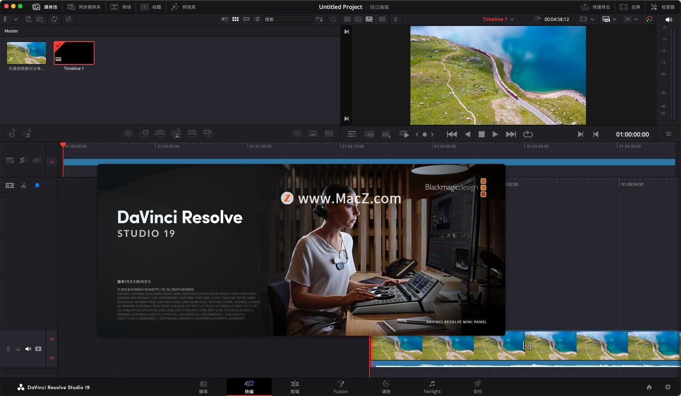Open the 检查器 inspector panel
The height and width of the screenshot is (396, 681).
click(663, 7)
